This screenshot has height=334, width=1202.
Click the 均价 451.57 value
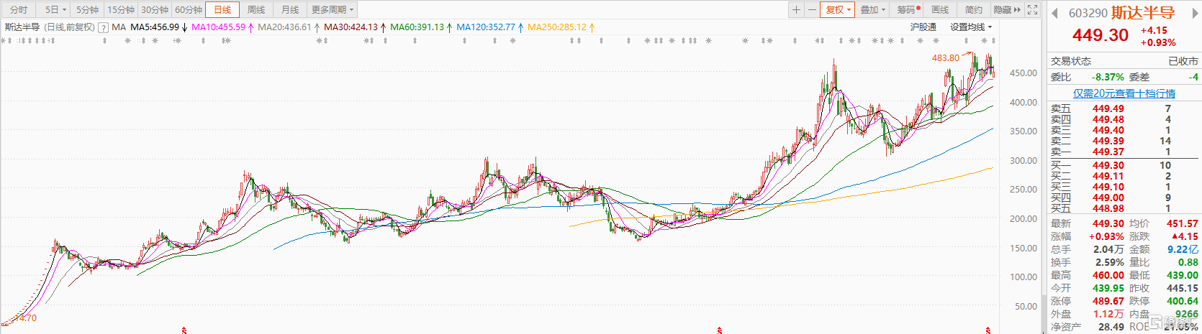pyautogui.click(x=1183, y=223)
